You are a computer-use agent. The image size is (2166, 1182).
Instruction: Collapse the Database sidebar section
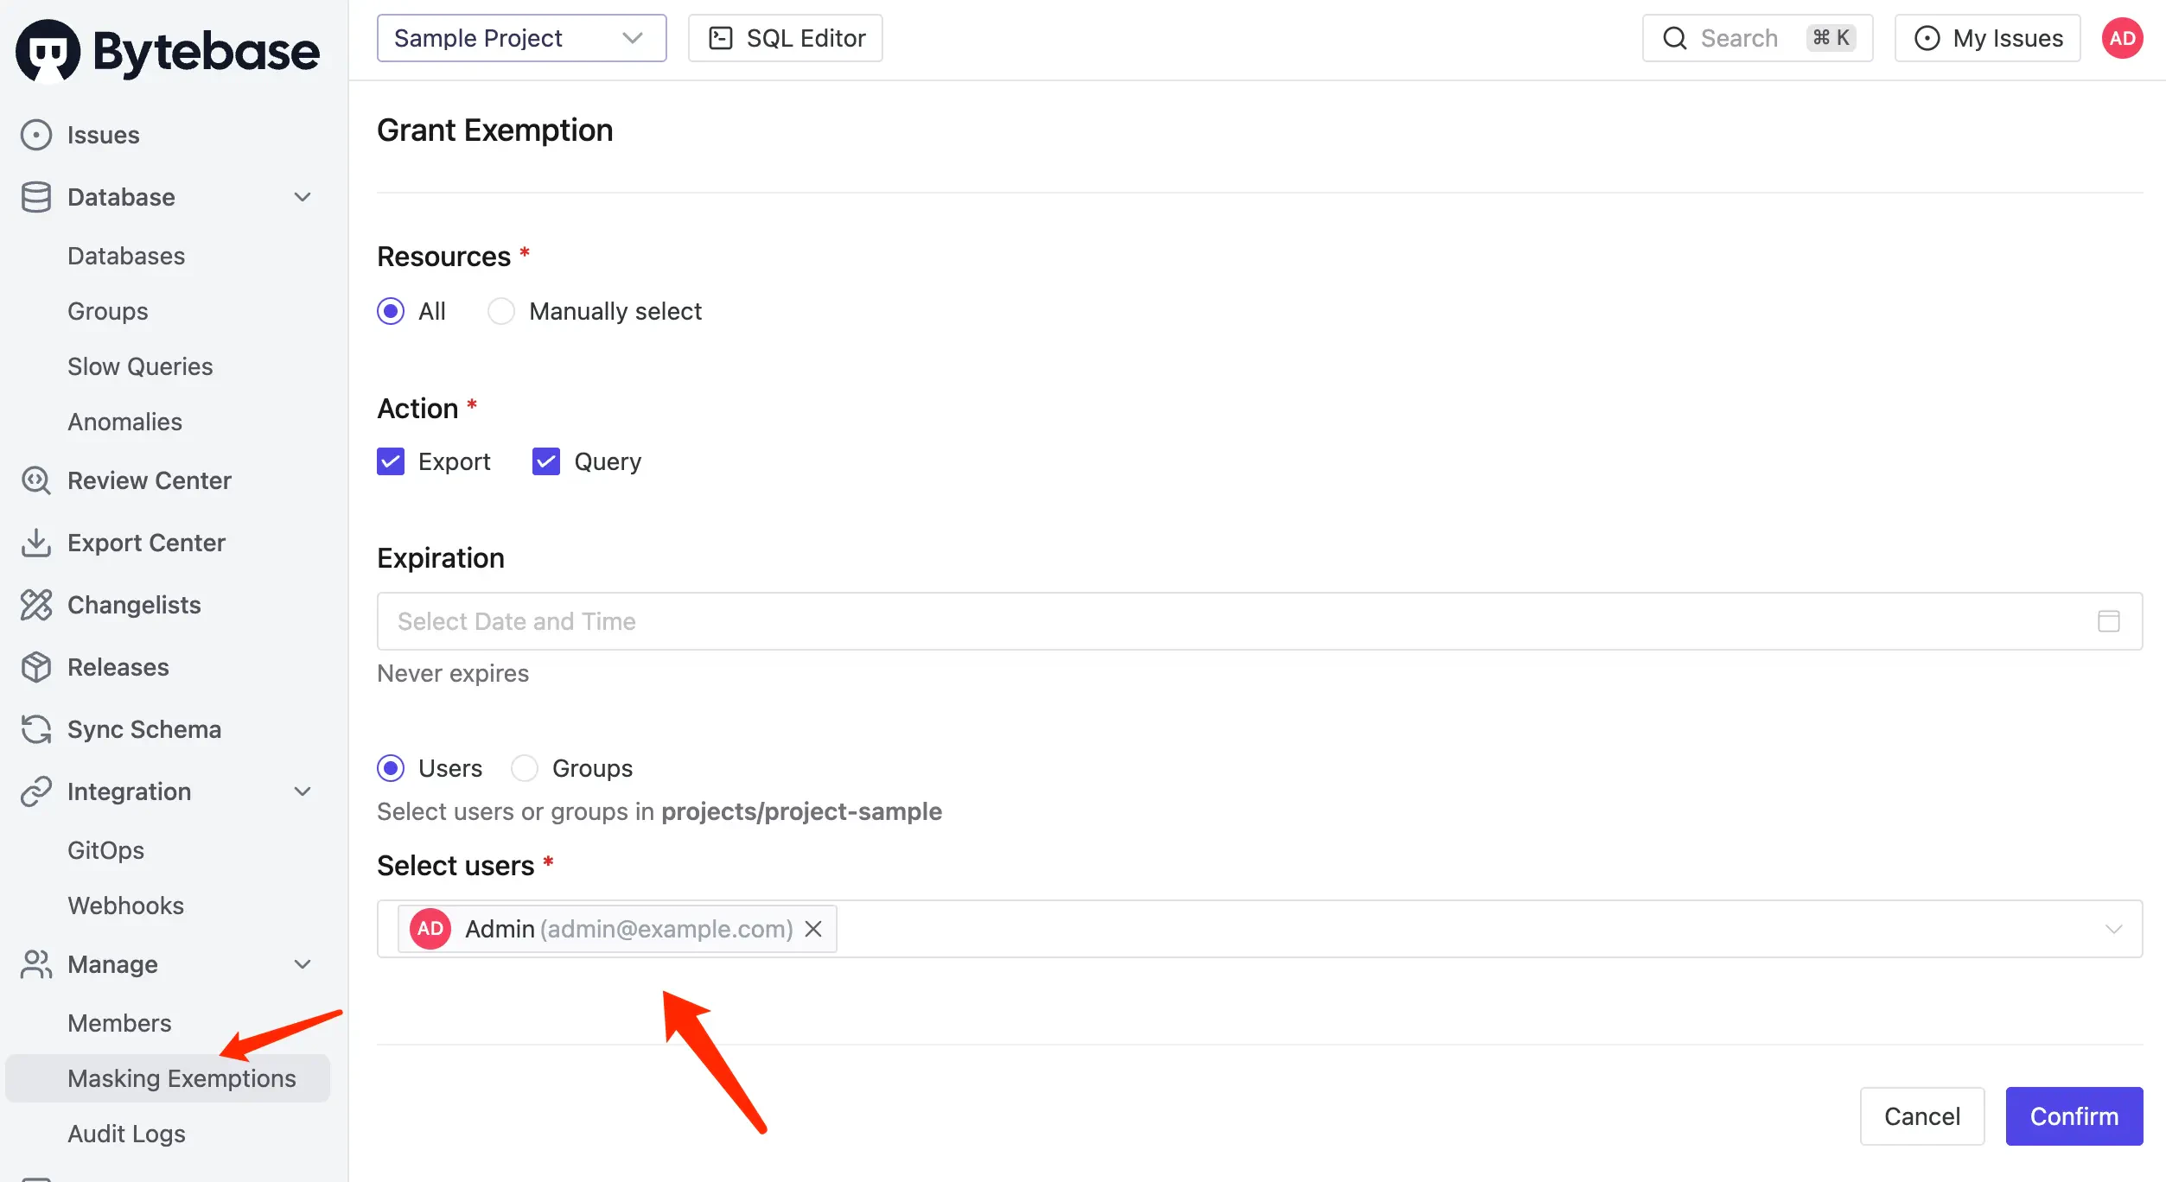(302, 197)
